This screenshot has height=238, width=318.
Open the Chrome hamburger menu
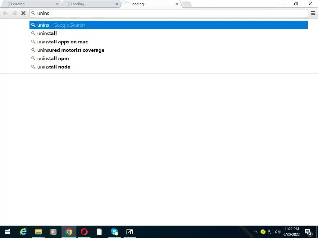313,13
